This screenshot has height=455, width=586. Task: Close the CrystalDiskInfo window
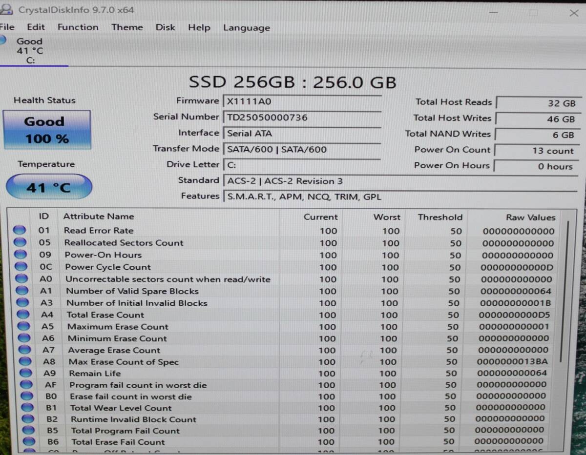point(574,13)
